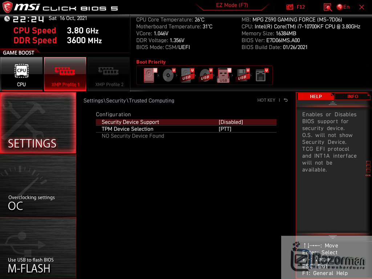Click the CPU Core Temperature reading
Viewport: 372px width, 279px height.
tap(170, 20)
